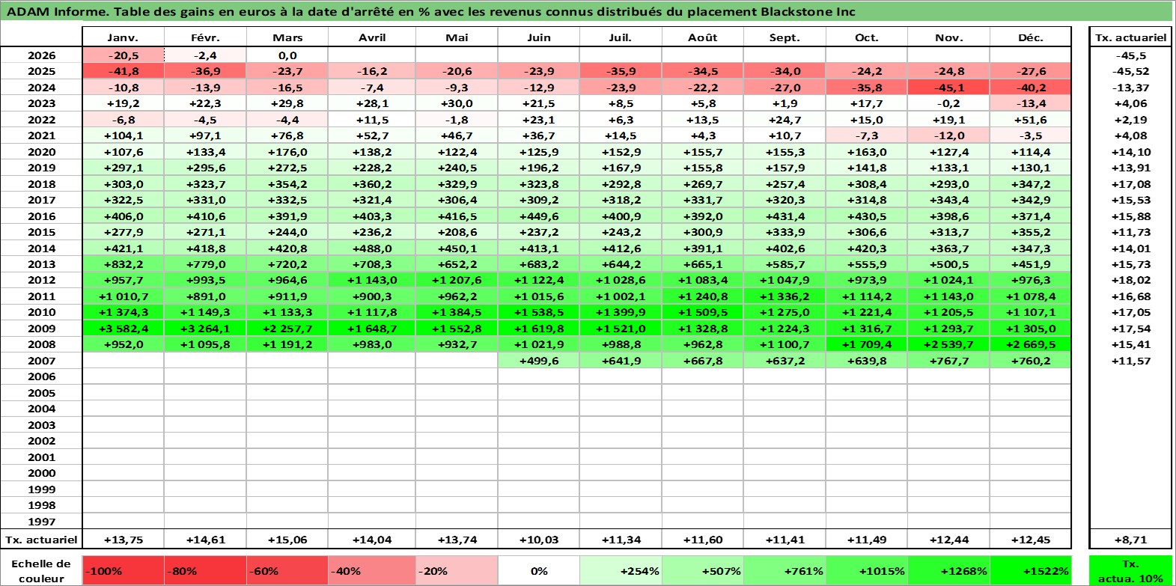This screenshot has width=1176, height=586.
Task: Select cell +360,2 for April 2018
Action: [x=372, y=184]
